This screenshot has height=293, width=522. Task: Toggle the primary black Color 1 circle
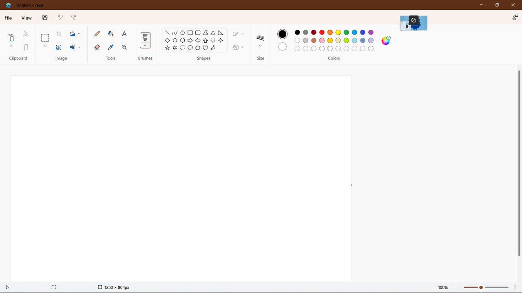click(282, 34)
